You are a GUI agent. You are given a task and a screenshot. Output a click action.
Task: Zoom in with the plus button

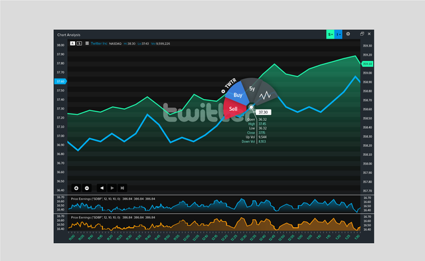pyautogui.click(x=76, y=188)
